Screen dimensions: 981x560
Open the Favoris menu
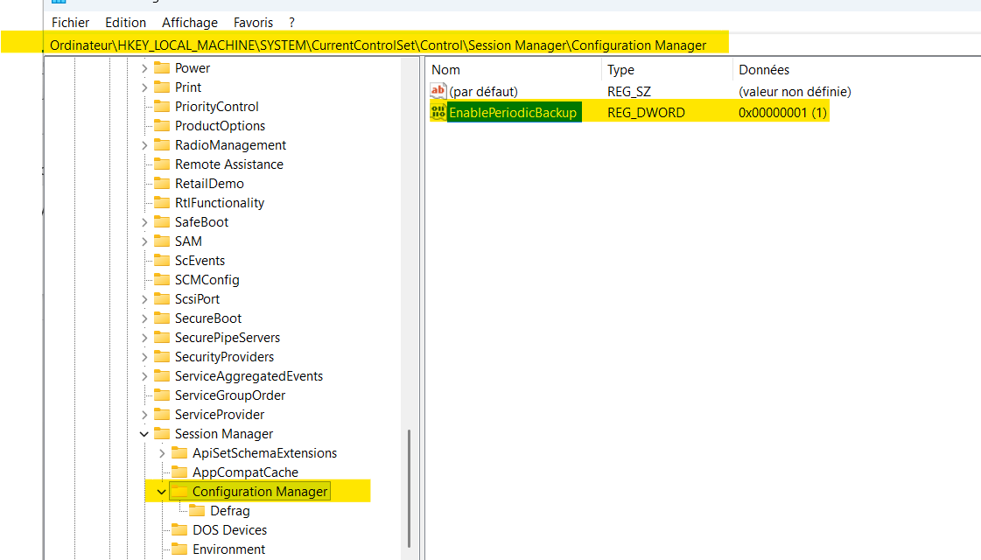[251, 22]
